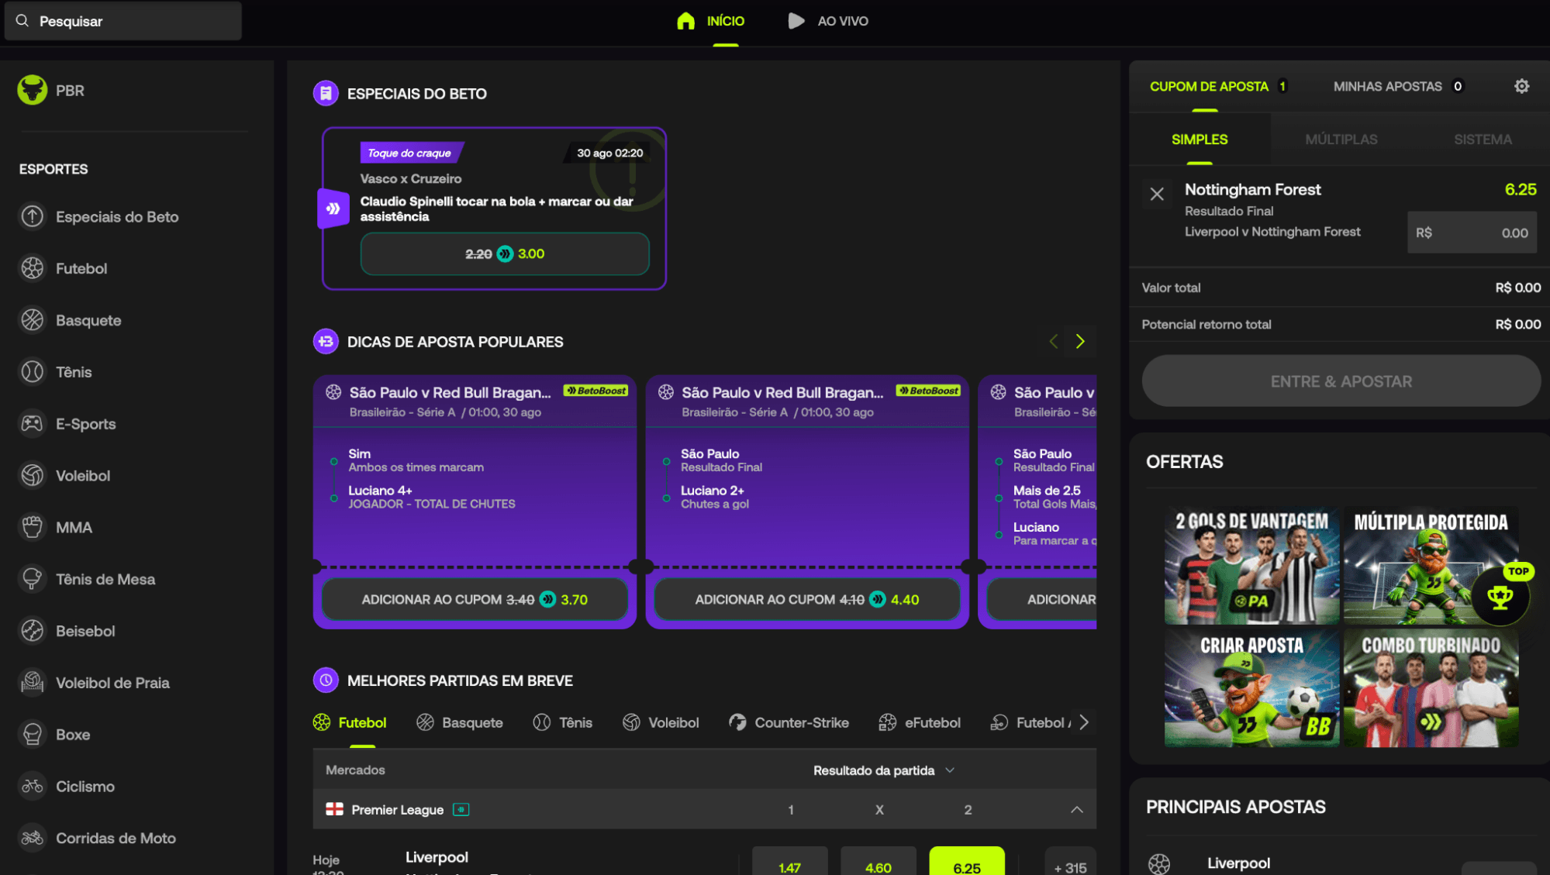Open Voleibol de Praia in sidebar

(x=94, y=683)
